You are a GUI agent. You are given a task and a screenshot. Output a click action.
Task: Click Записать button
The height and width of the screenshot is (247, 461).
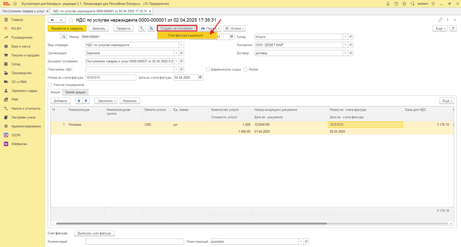pos(99,28)
